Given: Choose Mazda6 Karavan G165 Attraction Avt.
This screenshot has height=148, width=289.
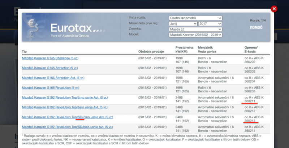Looking at the screenshot, I should click(53, 78).
